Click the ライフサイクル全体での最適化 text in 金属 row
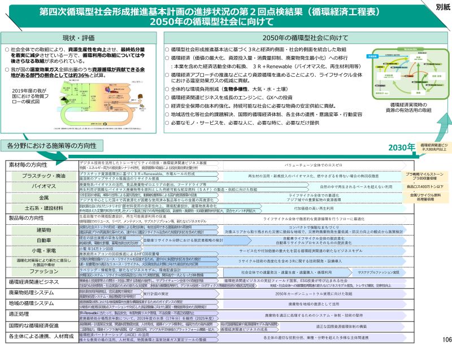The image size is (452, 344). [314, 195]
